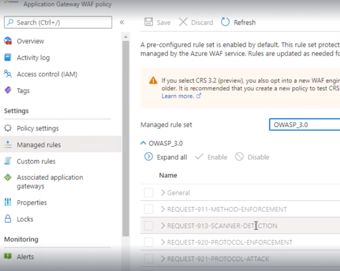340x271 pixels.
Task: Click the sidebar vertical scrollbar thumb
Action: (x=126, y=139)
